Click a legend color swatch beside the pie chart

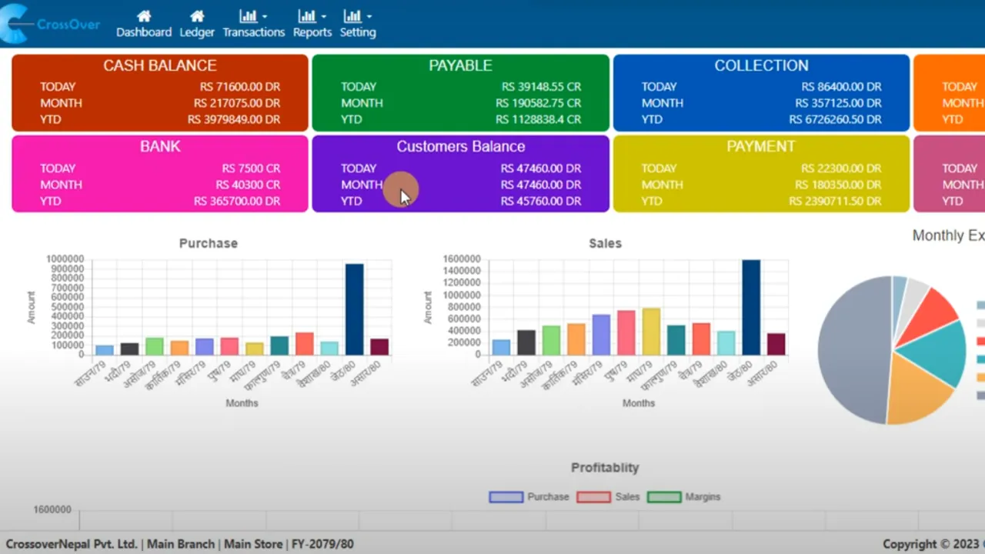979,305
